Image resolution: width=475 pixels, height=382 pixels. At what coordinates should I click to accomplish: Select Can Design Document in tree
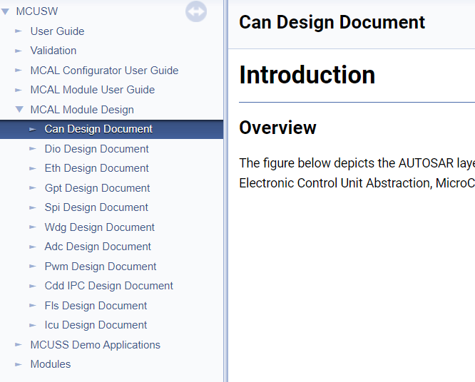point(98,129)
